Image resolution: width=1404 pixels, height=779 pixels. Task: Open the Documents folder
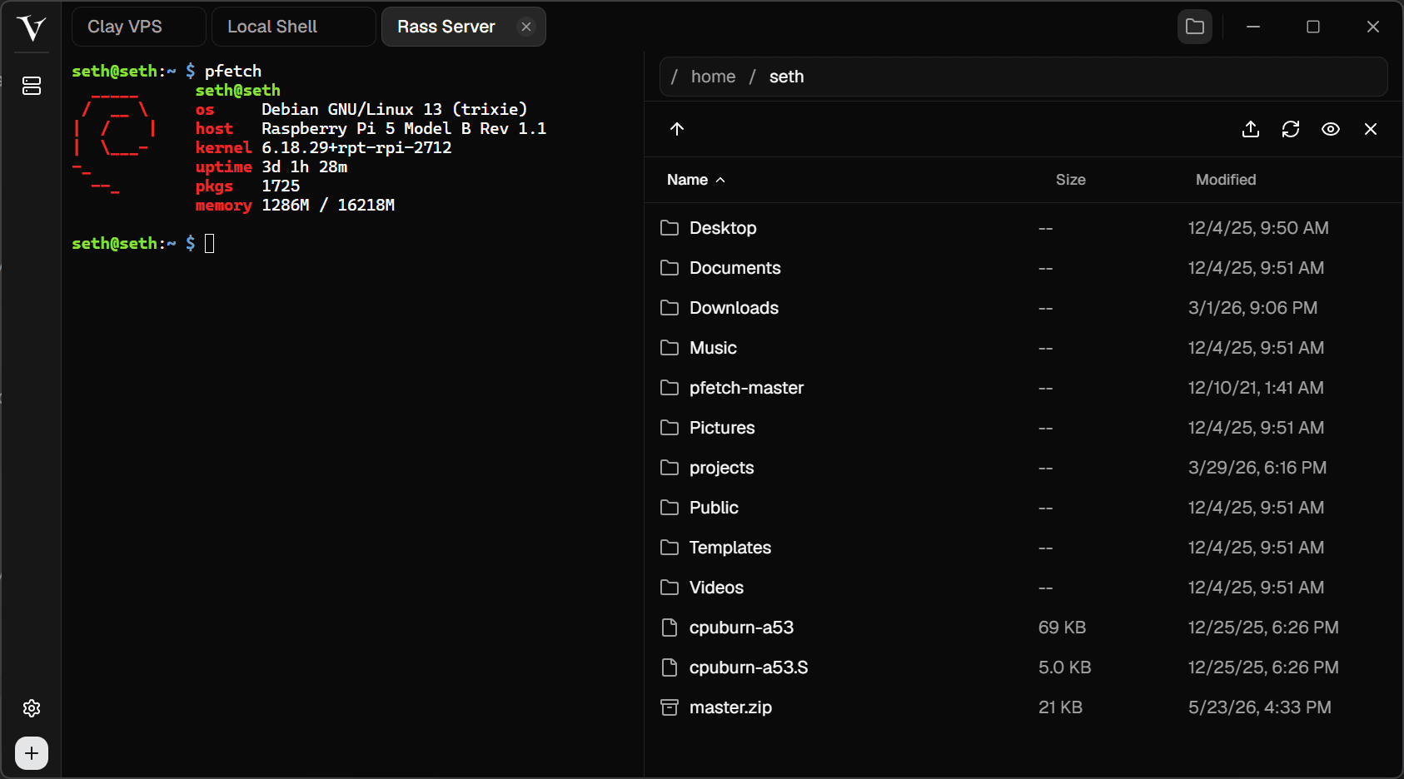point(1023,268)
